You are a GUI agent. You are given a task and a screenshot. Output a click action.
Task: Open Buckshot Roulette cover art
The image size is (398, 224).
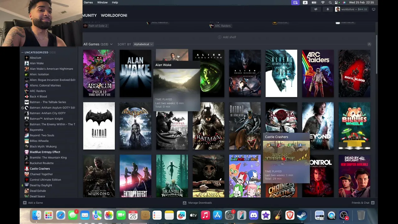(x=208, y=176)
